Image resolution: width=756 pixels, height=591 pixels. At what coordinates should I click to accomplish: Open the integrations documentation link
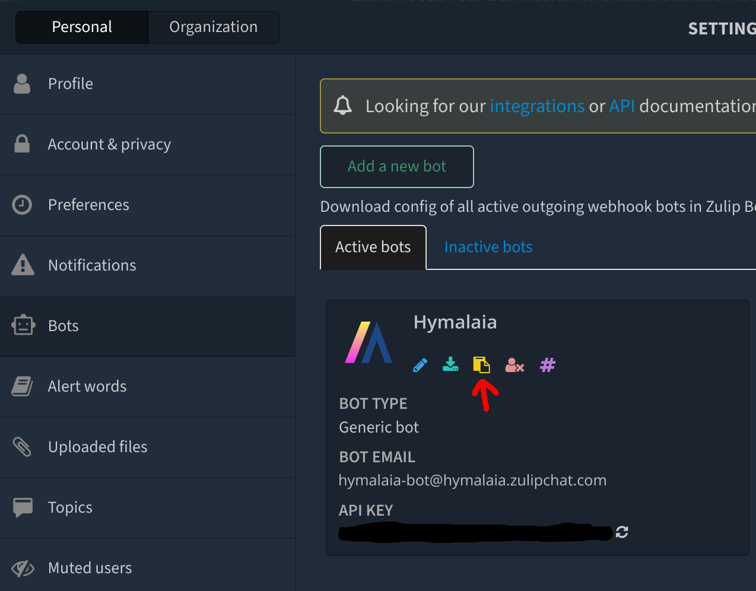click(537, 106)
